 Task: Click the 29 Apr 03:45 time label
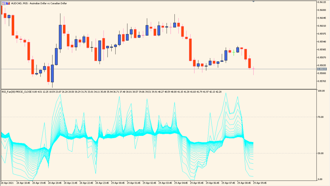tap(166, 183)
